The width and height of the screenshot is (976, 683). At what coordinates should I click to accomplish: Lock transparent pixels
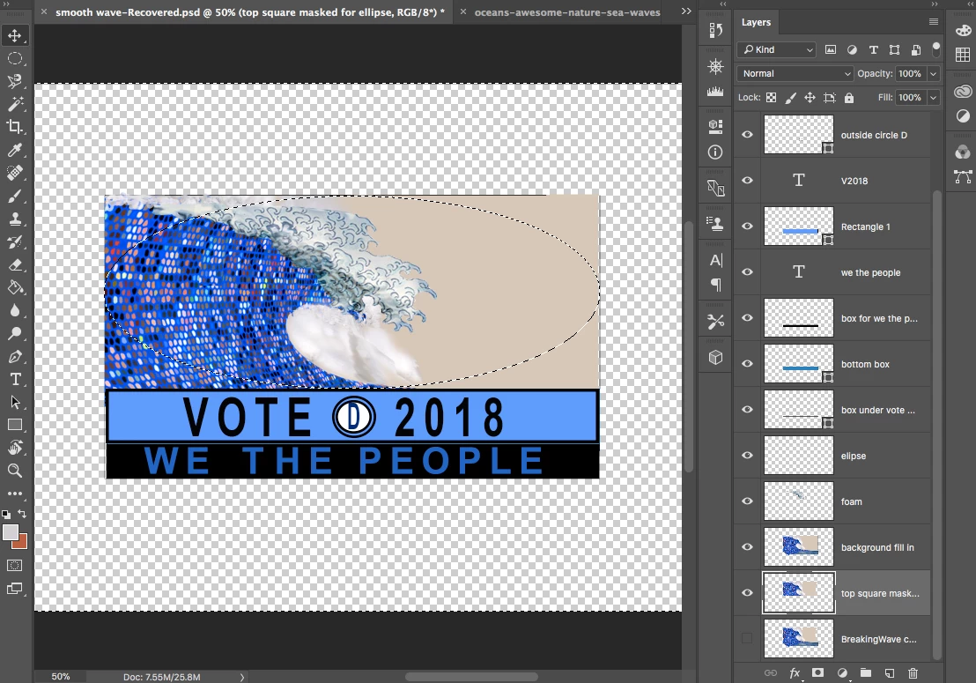click(772, 98)
